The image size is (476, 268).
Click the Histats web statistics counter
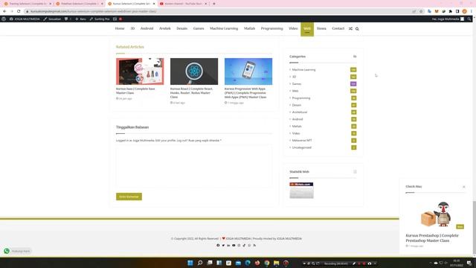301,191
